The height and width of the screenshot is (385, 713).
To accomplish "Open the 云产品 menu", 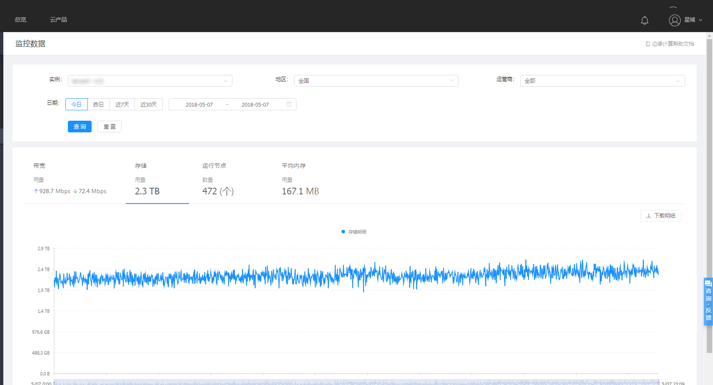I will (x=58, y=20).
